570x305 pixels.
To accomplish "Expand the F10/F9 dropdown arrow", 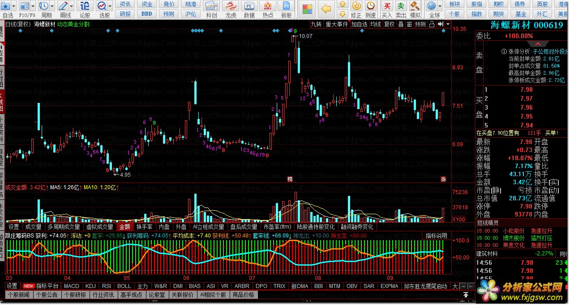I will [x=34, y=6].
